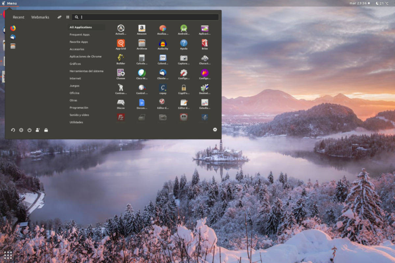Launch the Archivos file manager
The height and width of the screenshot is (263, 395).
142,43
